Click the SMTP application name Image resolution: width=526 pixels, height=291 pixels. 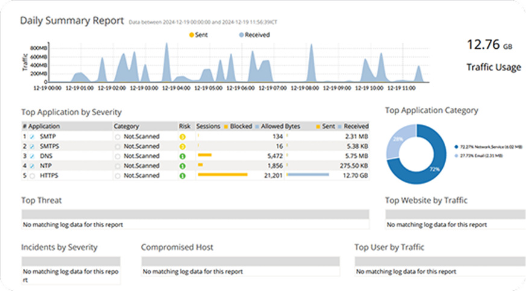48,137
